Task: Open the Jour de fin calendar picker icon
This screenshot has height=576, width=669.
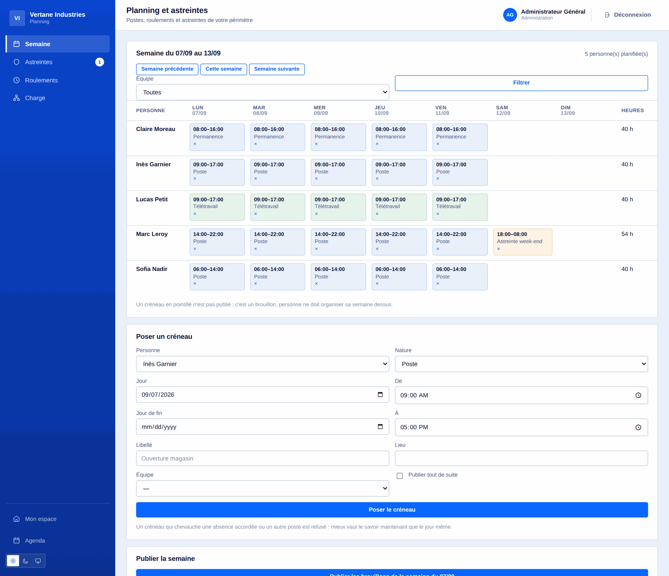Action: (x=380, y=426)
